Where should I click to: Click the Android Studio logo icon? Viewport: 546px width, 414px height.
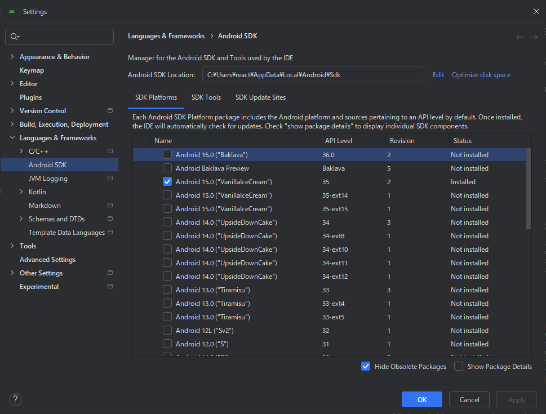coord(12,11)
